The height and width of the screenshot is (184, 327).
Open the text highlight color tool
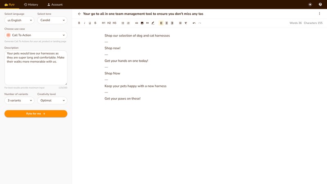[153, 23]
